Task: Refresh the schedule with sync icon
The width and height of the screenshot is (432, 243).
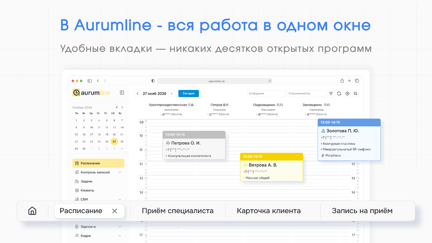Action: point(339,94)
